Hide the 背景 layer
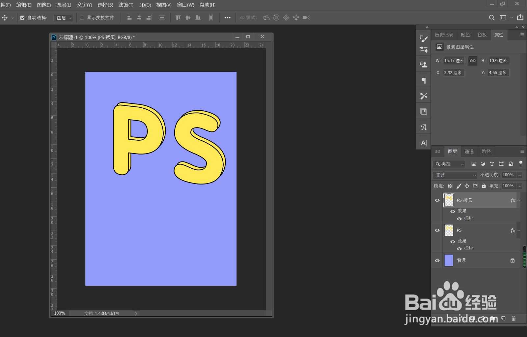This screenshot has height=337, width=527. pyautogui.click(x=437, y=261)
